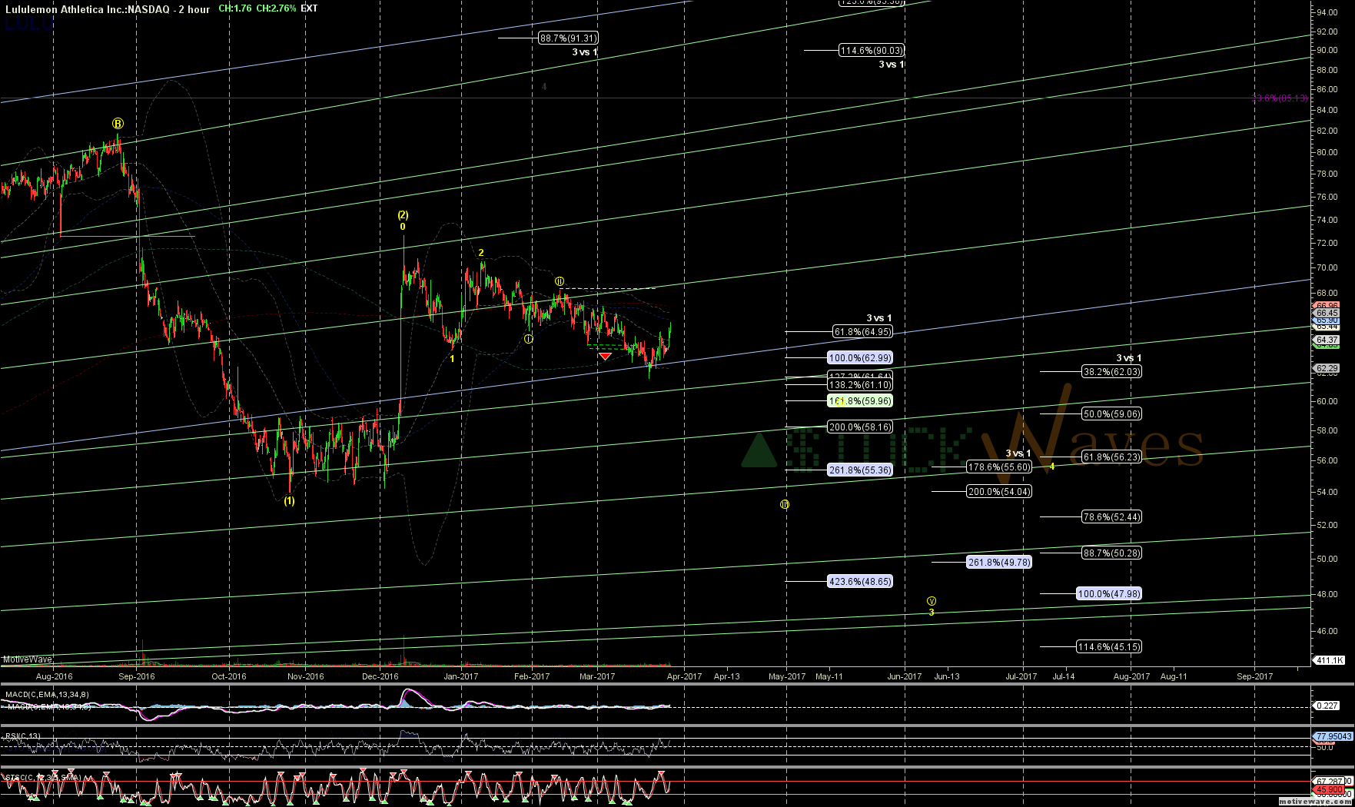1355x807 pixels.
Task: Click the circled iii projected wave label
Action: pos(785,504)
